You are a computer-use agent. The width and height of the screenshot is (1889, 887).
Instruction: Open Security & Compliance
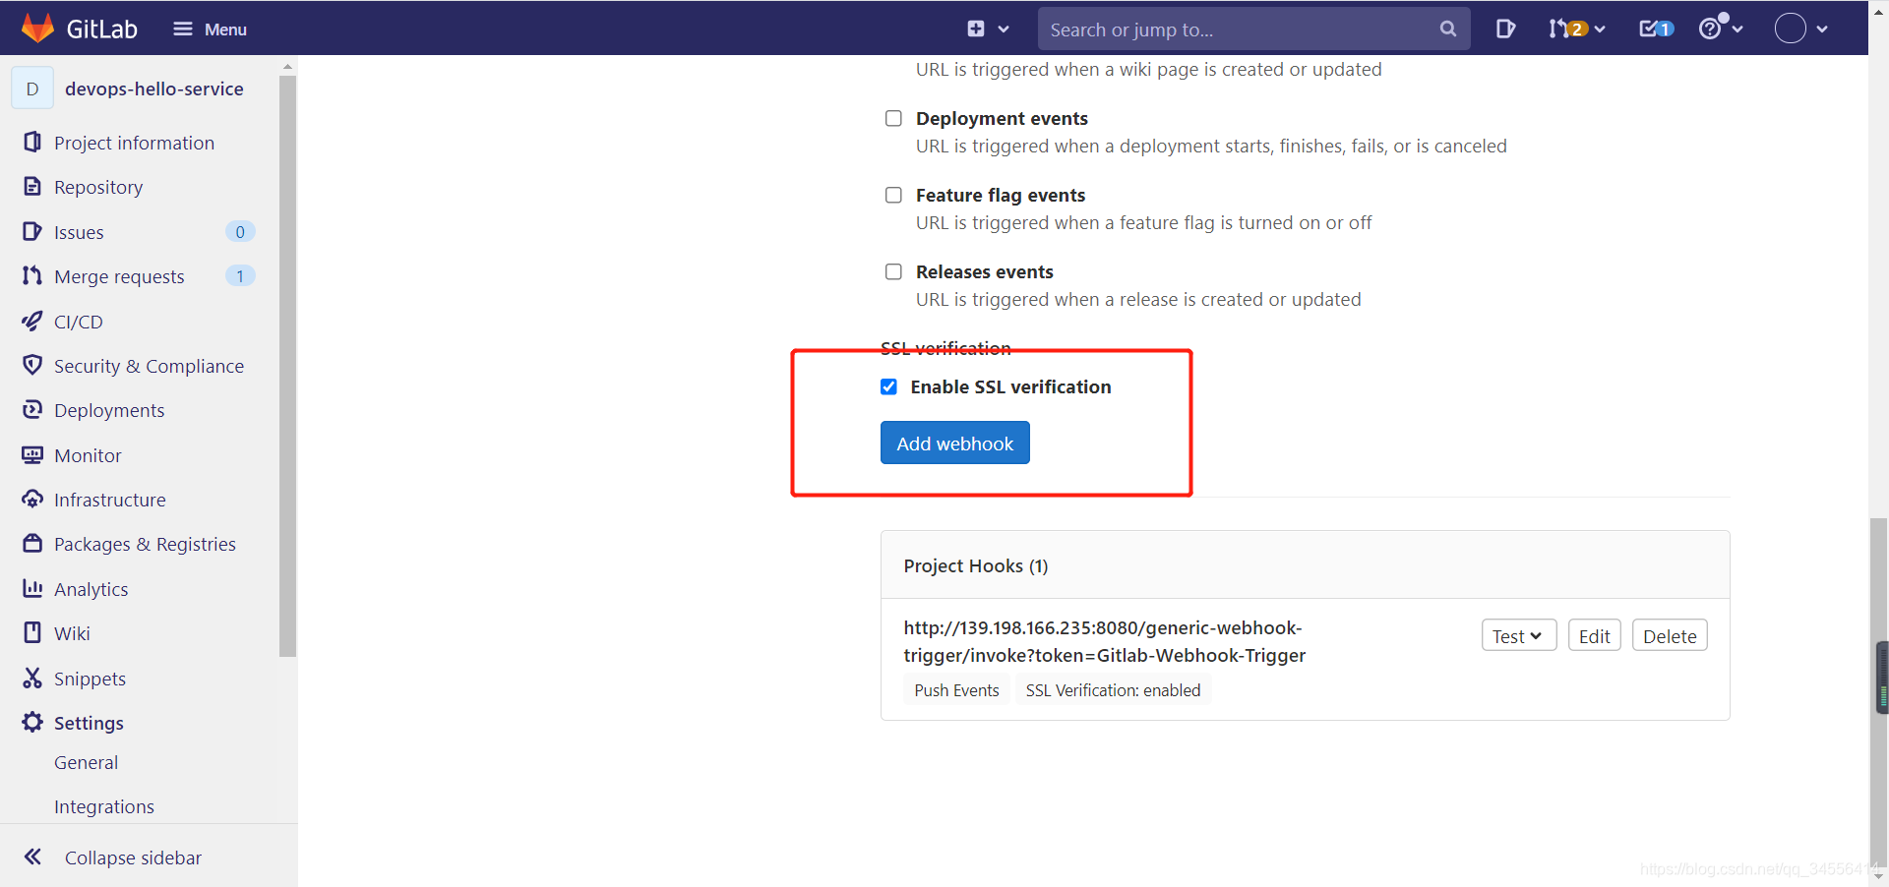click(x=150, y=365)
